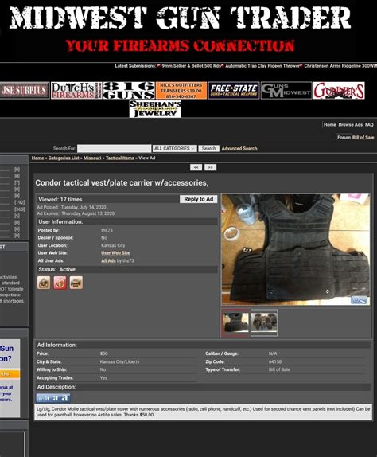Open the ALL CATEGORIES dropdown
Screen dimensions: 377x457
174,148
